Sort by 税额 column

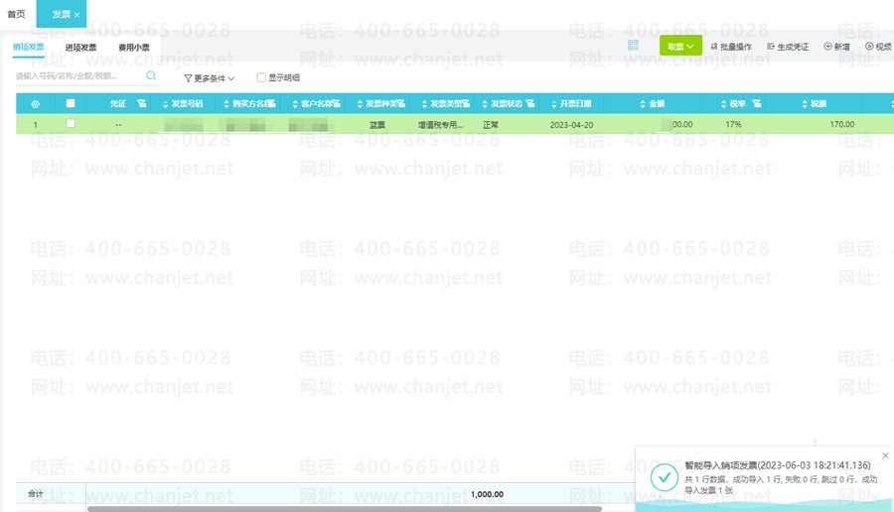pos(805,104)
